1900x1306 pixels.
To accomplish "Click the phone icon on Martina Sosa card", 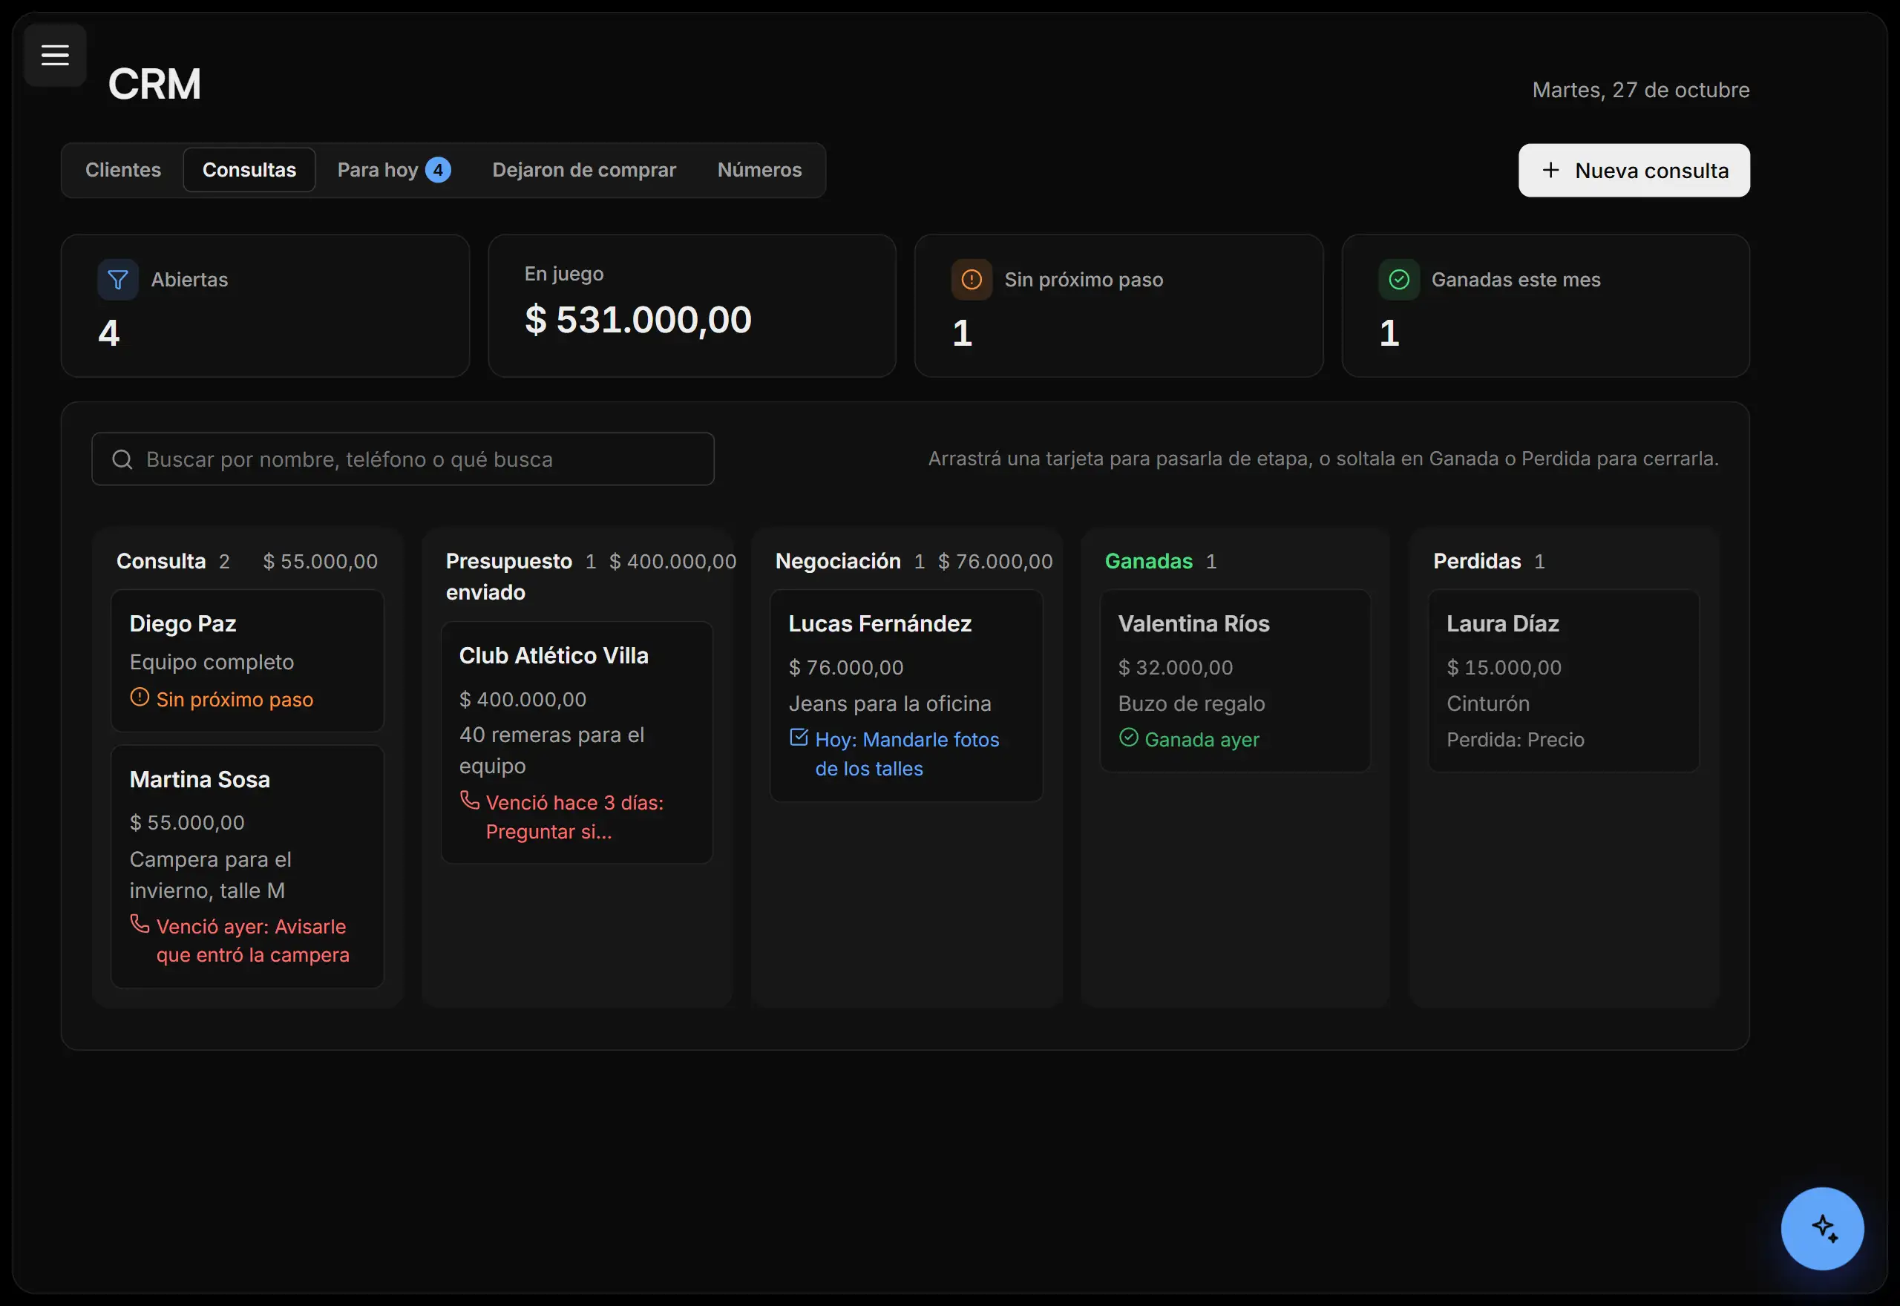I will [x=140, y=924].
